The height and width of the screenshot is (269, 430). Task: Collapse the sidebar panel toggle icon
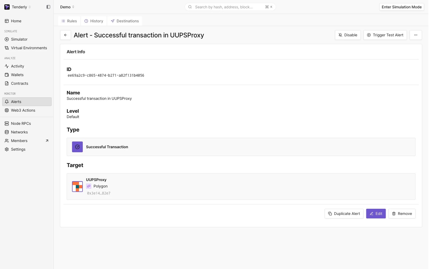(48, 7)
